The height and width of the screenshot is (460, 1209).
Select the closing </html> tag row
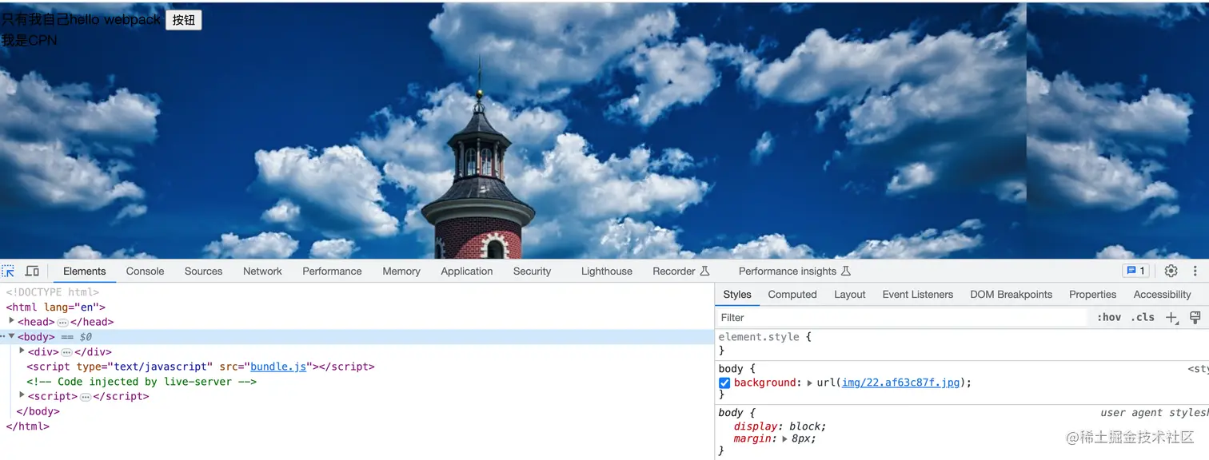pos(357,426)
